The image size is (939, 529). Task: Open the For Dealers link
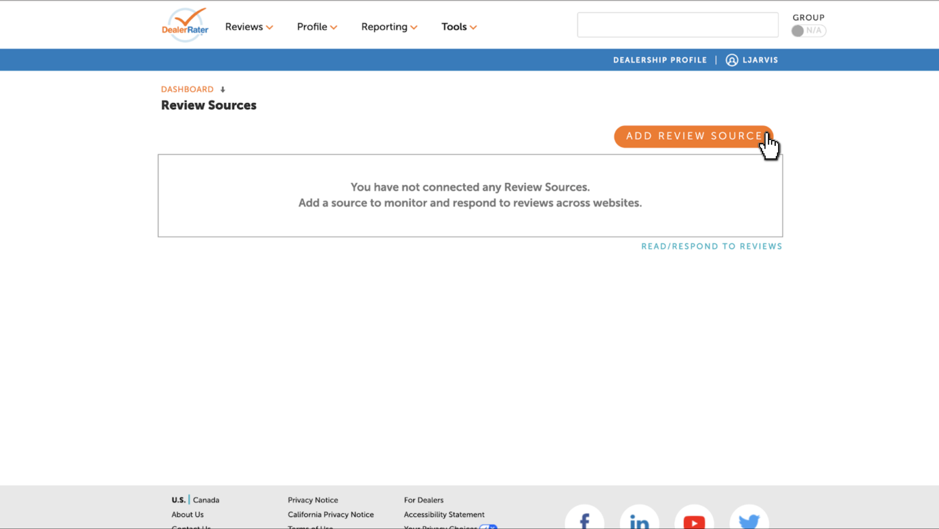pos(424,500)
